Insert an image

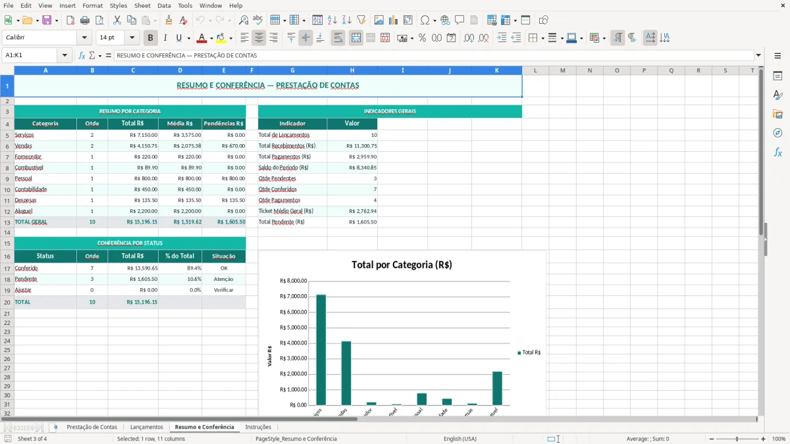(379, 20)
